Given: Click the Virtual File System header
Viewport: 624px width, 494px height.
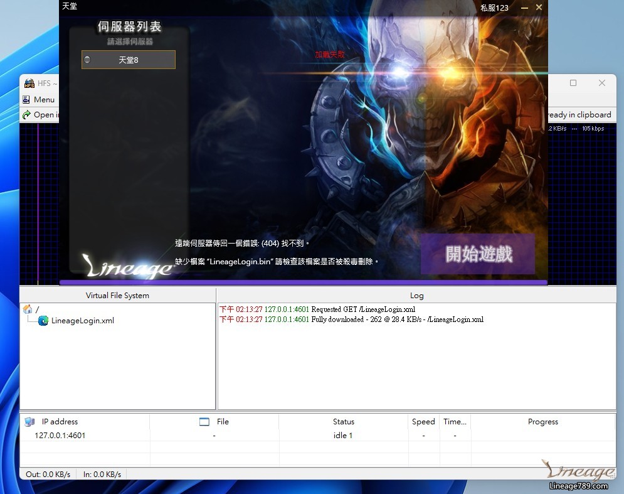Looking at the screenshot, I should (117, 296).
